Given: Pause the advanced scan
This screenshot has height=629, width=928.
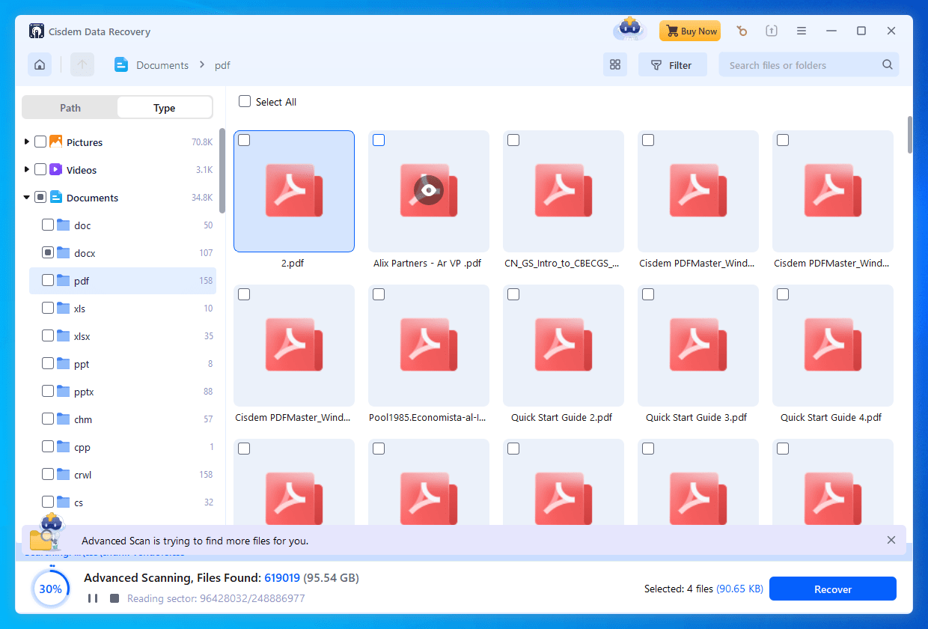Looking at the screenshot, I should coord(93,598).
